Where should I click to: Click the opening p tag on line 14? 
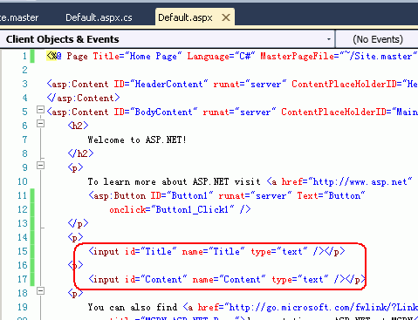(x=75, y=237)
